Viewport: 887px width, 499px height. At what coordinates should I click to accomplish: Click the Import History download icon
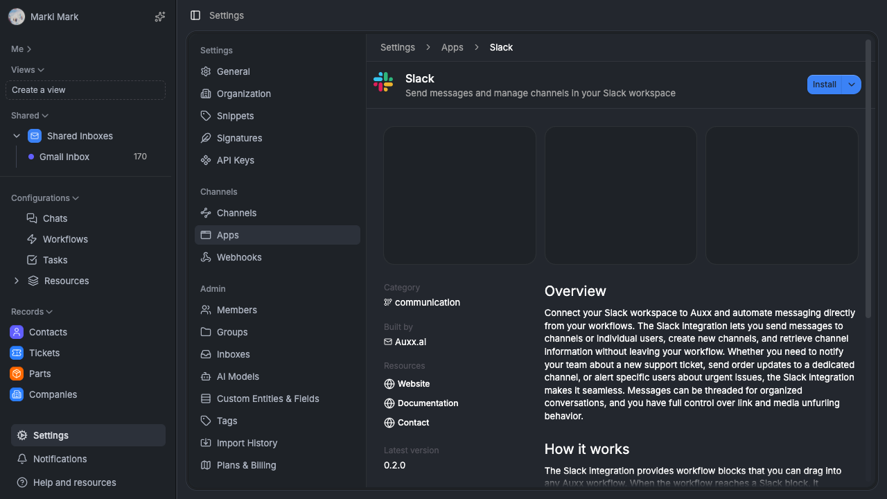[206, 443]
